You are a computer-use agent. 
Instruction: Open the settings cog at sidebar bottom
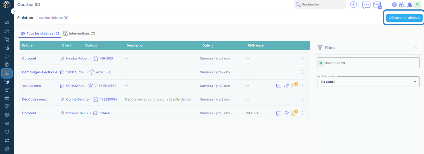7,149
